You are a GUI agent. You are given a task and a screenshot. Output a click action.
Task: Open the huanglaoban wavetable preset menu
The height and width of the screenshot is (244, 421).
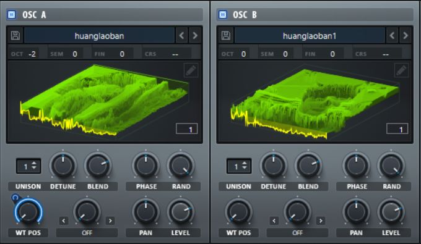pyautogui.click(x=99, y=36)
